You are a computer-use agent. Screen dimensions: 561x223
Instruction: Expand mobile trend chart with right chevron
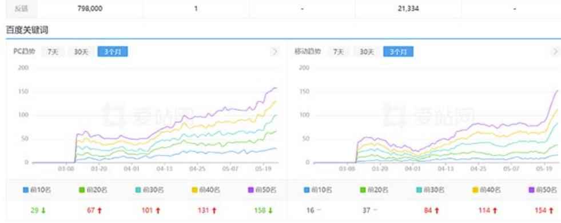[556, 52]
